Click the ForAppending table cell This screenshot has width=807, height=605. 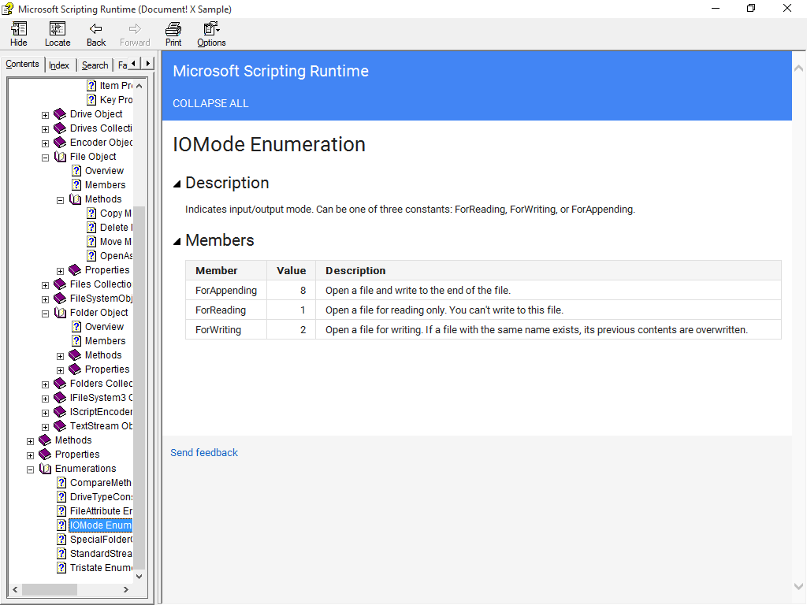click(x=226, y=290)
